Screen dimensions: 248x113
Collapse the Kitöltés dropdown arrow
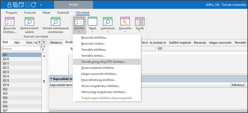pyautogui.click(x=79, y=31)
